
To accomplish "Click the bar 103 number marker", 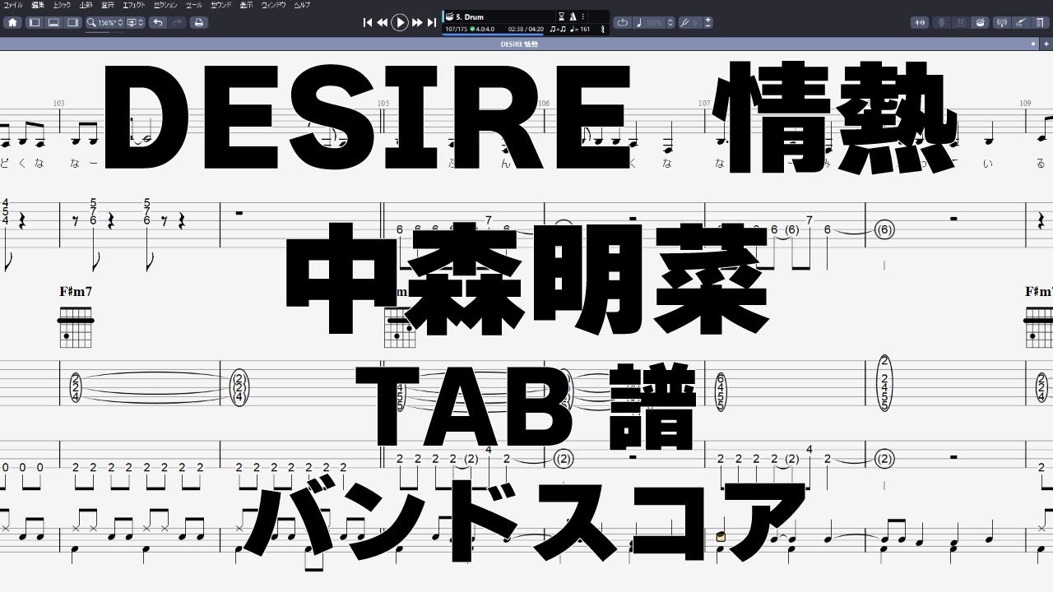I will 58,103.
